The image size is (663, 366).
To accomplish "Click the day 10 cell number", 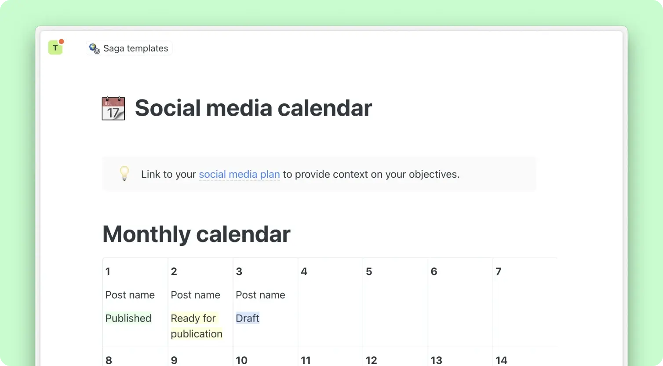I will [241, 360].
